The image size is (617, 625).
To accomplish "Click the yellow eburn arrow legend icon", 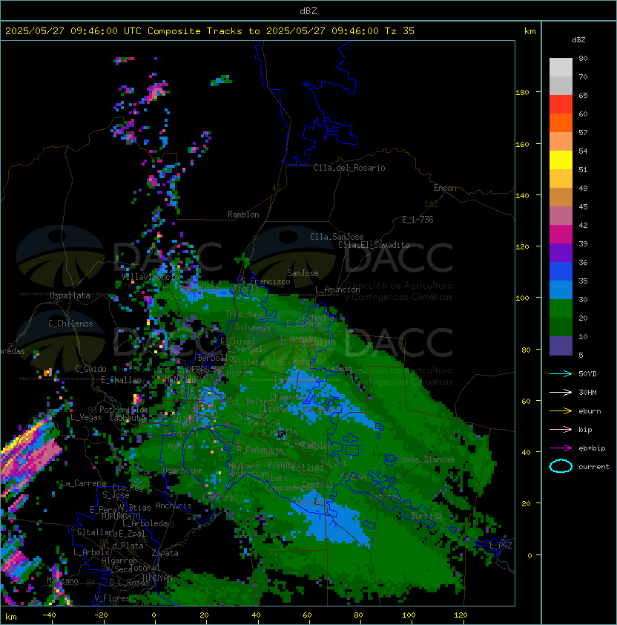I will coord(561,411).
